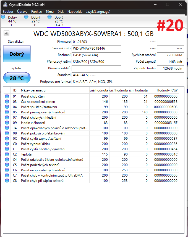Screen dimensions: 188x237
Task: Click the previous disk arrow button
Action: tap(6, 33)
